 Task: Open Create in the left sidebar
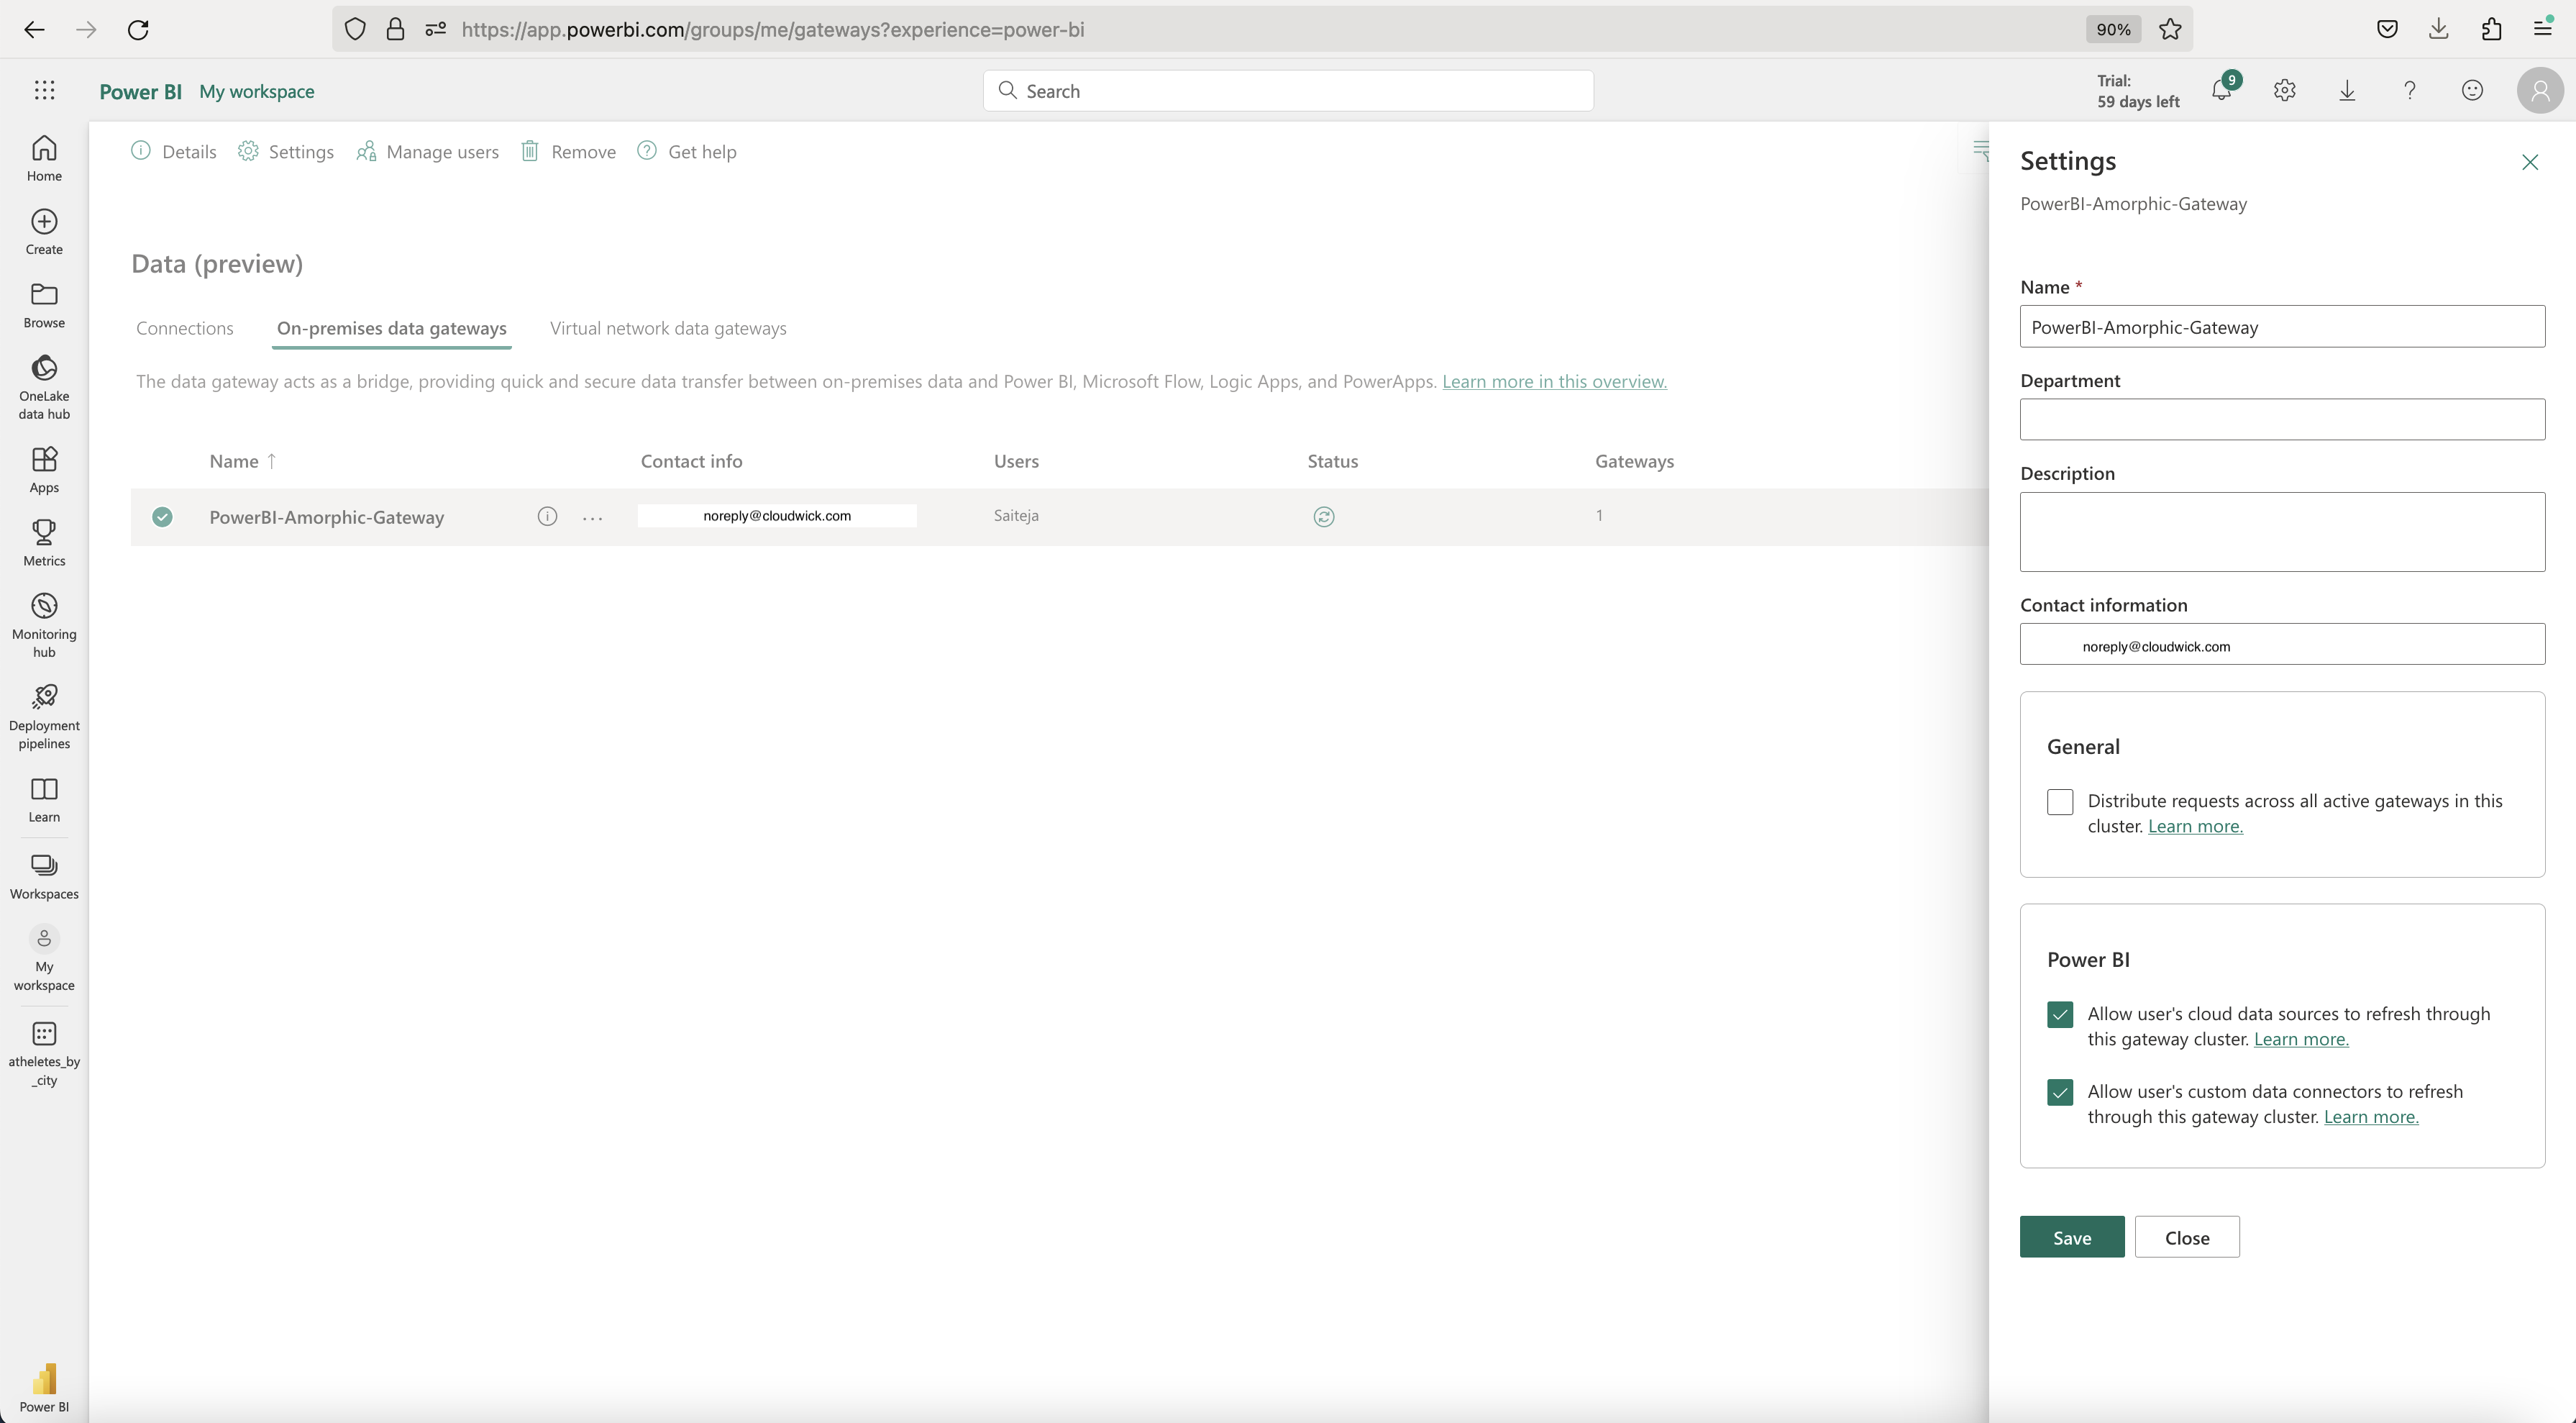point(44,232)
